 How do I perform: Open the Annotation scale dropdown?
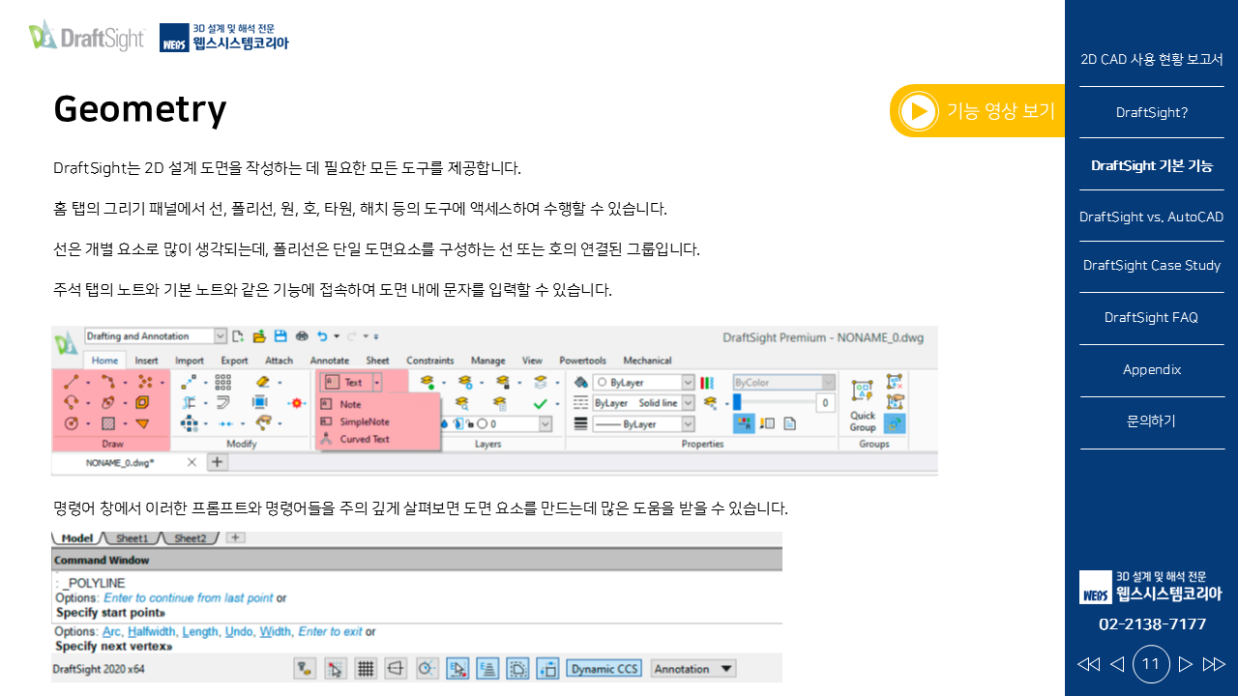point(693,668)
